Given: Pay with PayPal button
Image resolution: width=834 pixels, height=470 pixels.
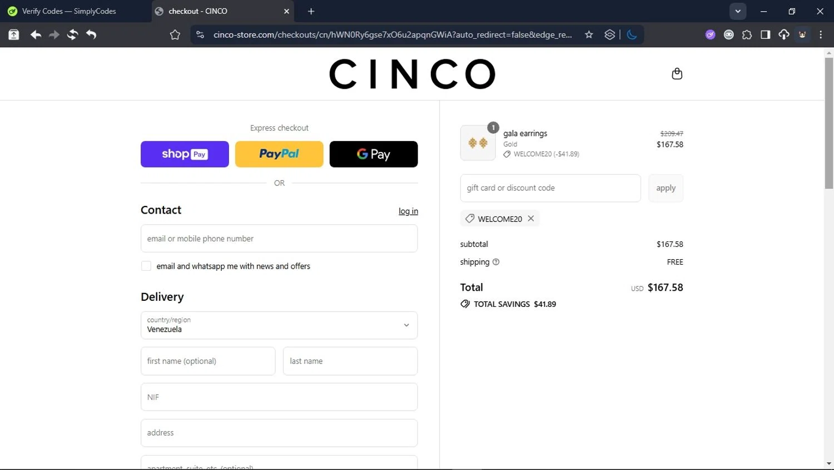Looking at the screenshot, I should point(279,154).
